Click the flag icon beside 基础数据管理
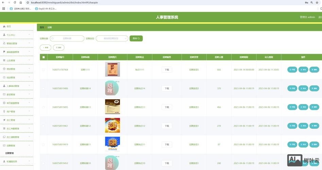 [x=4, y=52]
